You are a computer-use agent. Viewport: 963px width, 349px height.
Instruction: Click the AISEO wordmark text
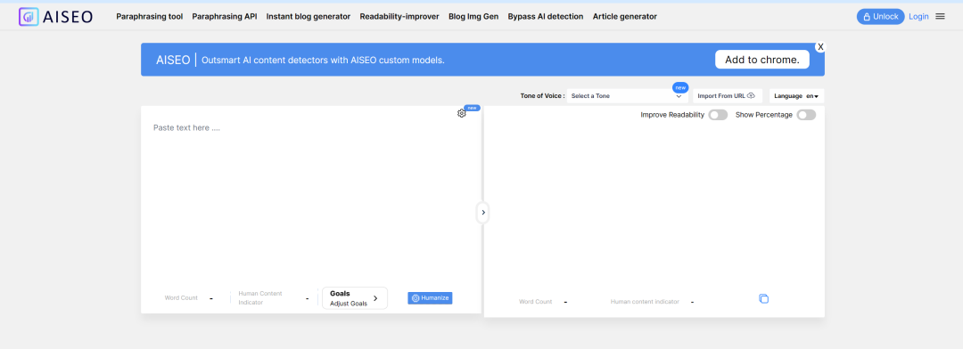tap(68, 17)
